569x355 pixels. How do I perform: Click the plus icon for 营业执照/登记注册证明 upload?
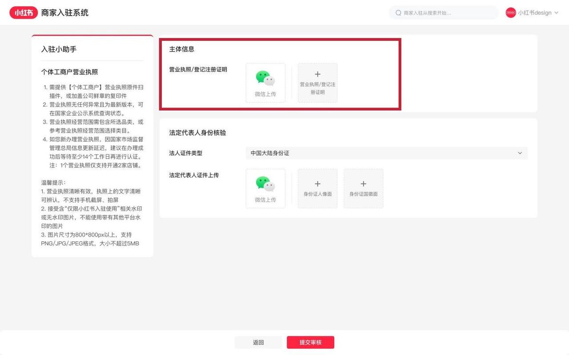pyautogui.click(x=318, y=74)
